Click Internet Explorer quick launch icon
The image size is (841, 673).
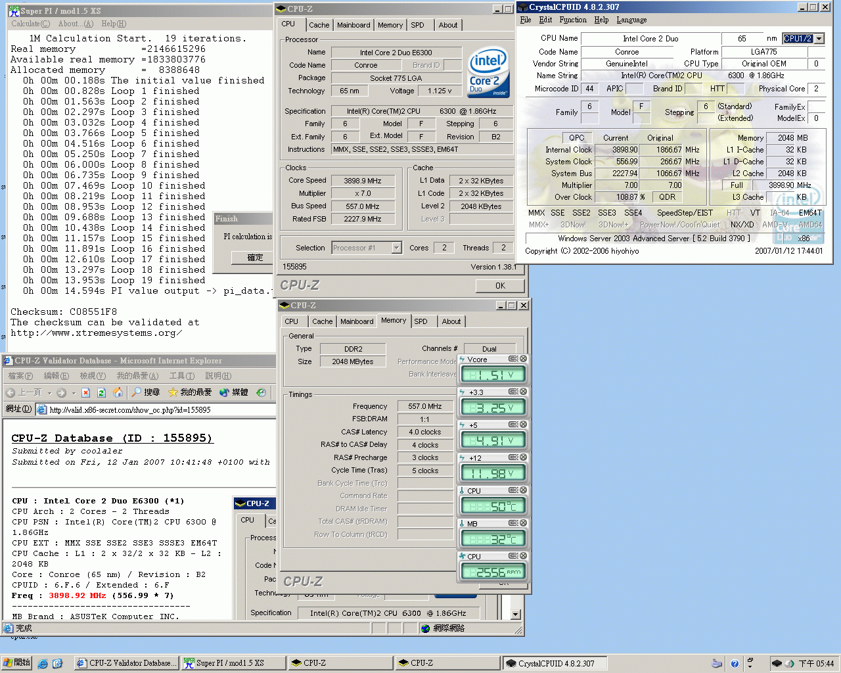click(43, 664)
